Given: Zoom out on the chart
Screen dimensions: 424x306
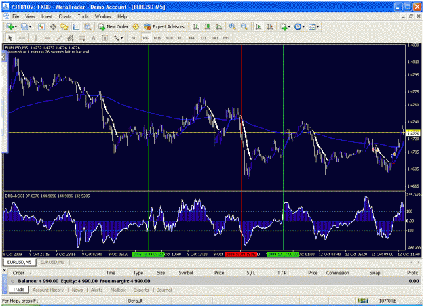Looking at the screenshot, I should point(244,26).
